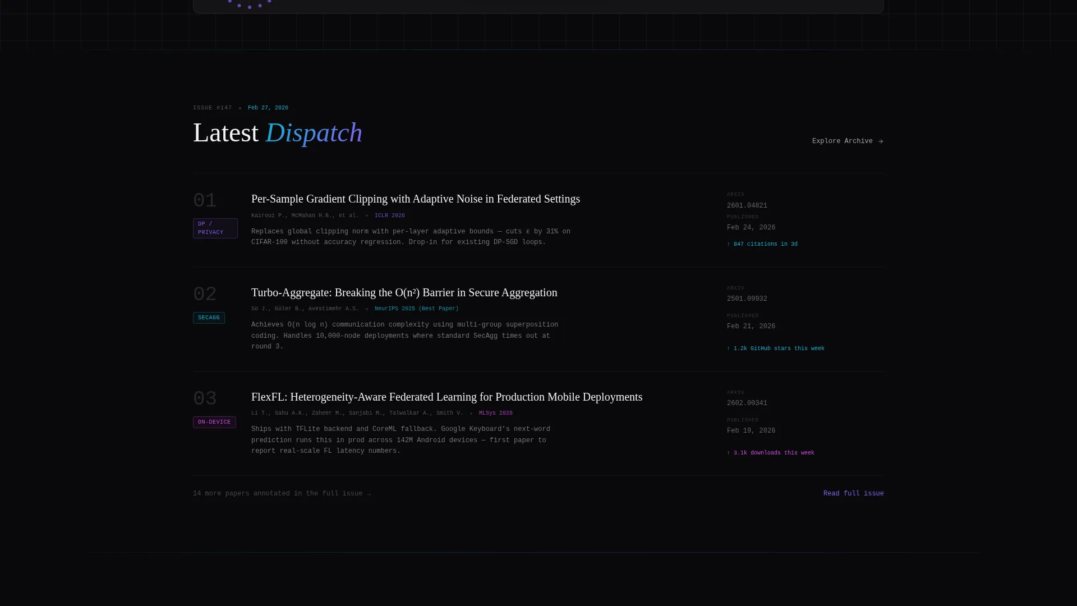Screen dimensions: 1077x606
Task: Click arXiv ID 2602.00341
Action: tap(747, 403)
